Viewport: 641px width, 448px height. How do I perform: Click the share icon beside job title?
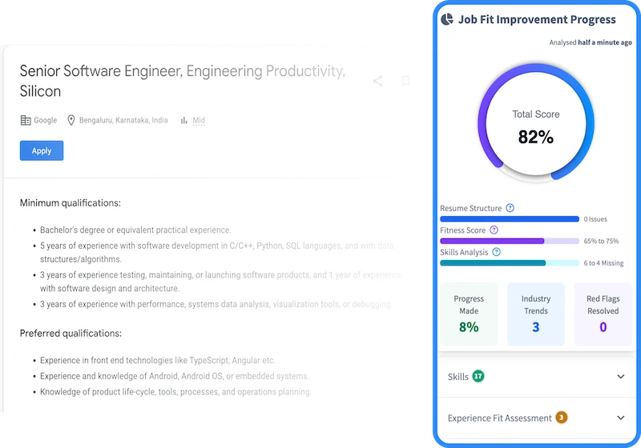point(377,81)
